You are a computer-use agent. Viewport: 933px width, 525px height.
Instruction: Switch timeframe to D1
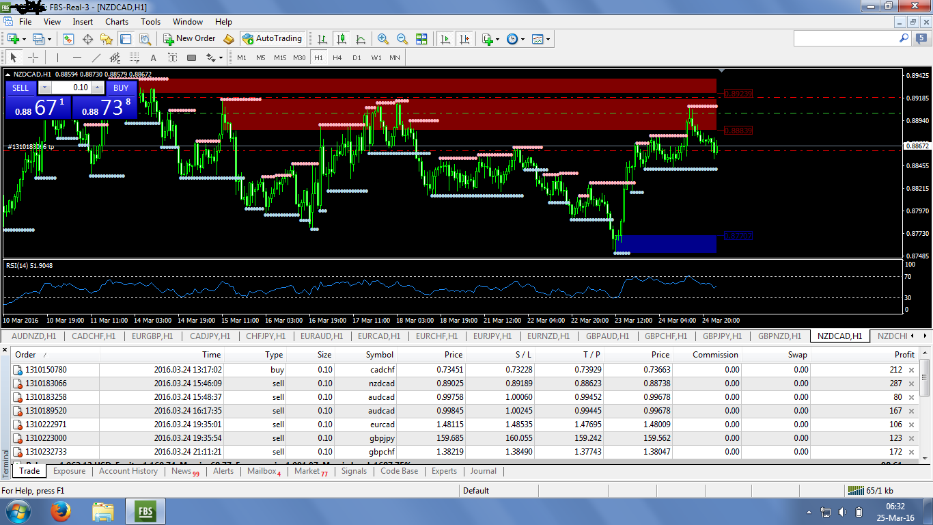[357, 57]
